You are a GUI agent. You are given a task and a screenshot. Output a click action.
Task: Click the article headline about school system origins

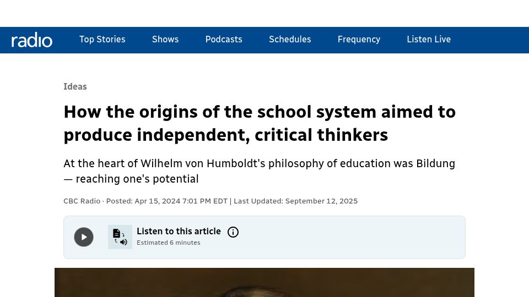(x=260, y=123)
